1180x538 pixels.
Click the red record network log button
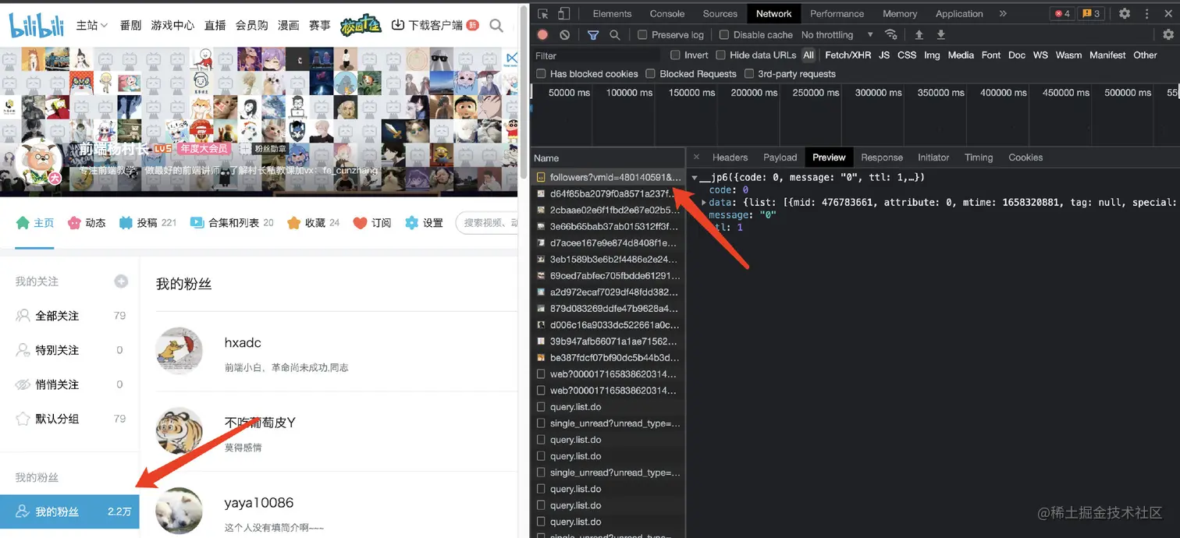[542, 34]
